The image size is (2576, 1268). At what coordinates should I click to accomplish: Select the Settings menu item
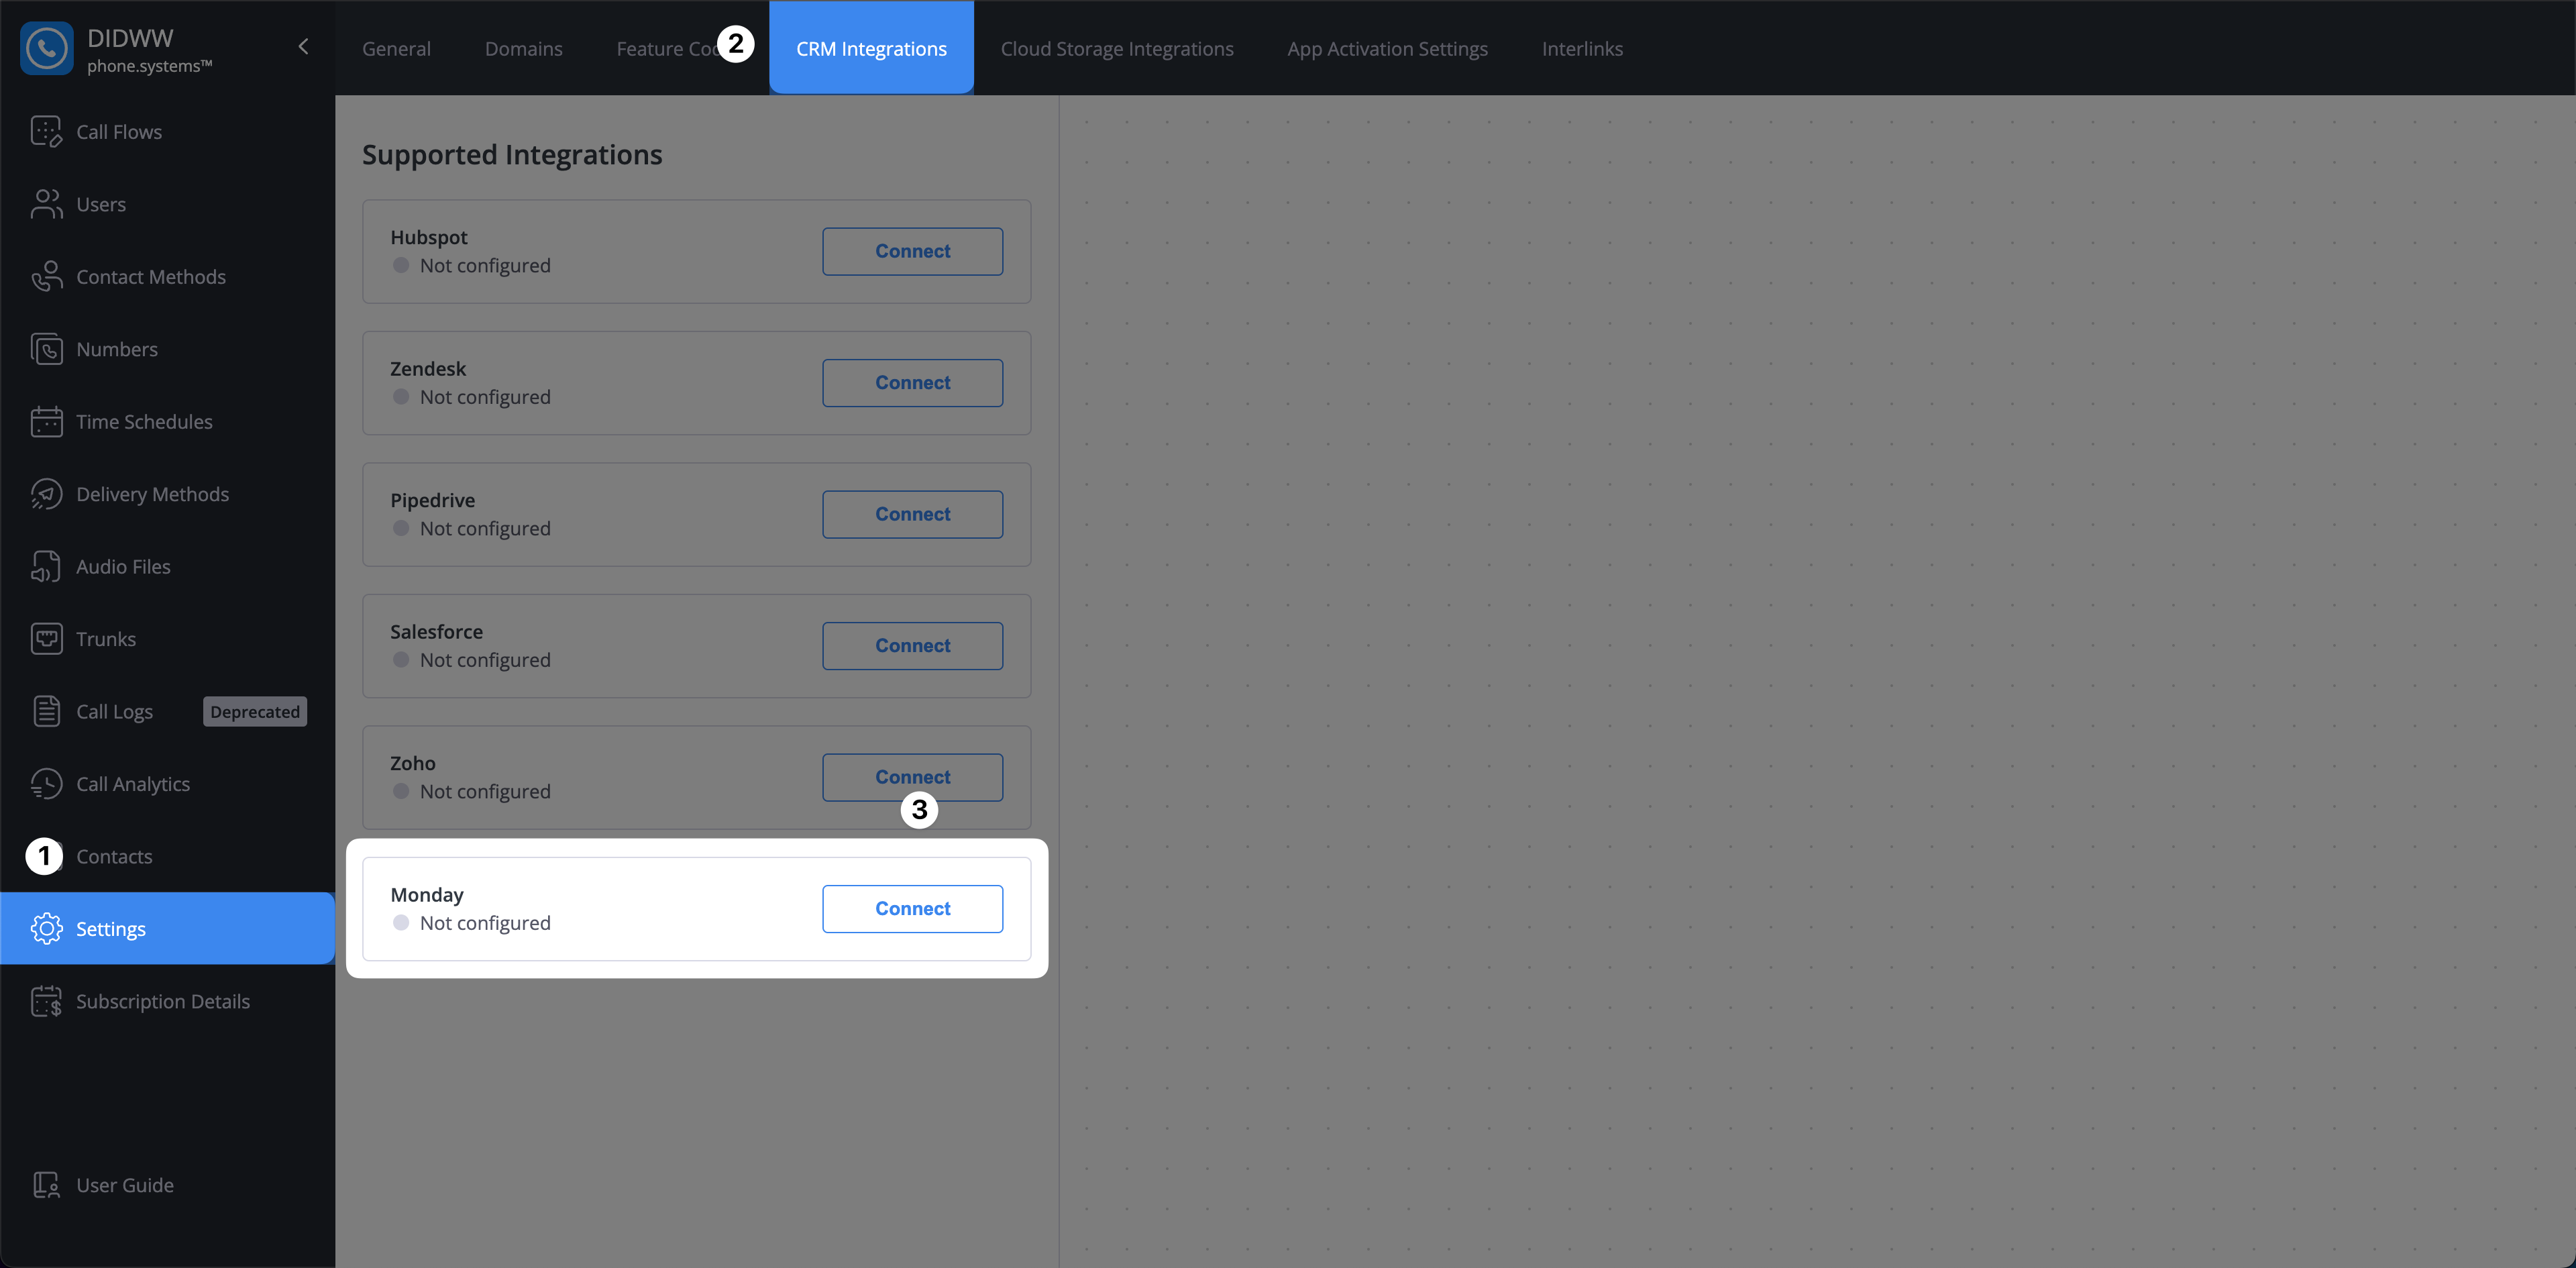tap(168, 928)
